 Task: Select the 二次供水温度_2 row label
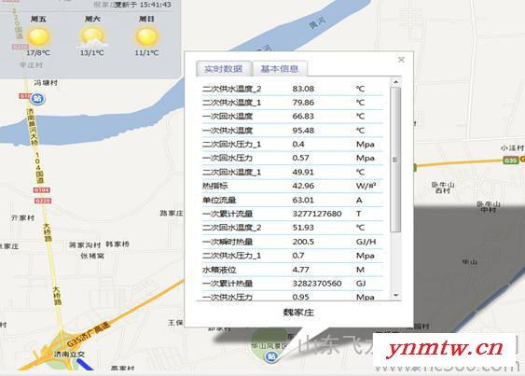[x=231, y=89]
